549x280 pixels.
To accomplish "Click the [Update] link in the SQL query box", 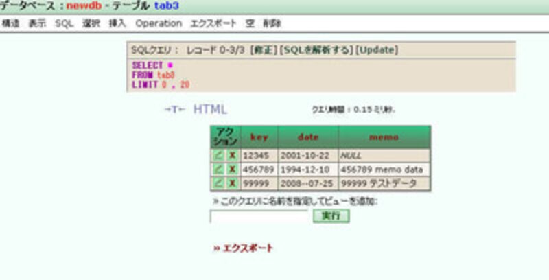I will point(377,49).
